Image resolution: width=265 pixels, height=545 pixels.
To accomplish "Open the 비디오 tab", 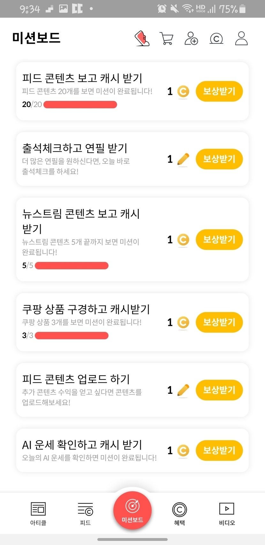I will [227, 513].
